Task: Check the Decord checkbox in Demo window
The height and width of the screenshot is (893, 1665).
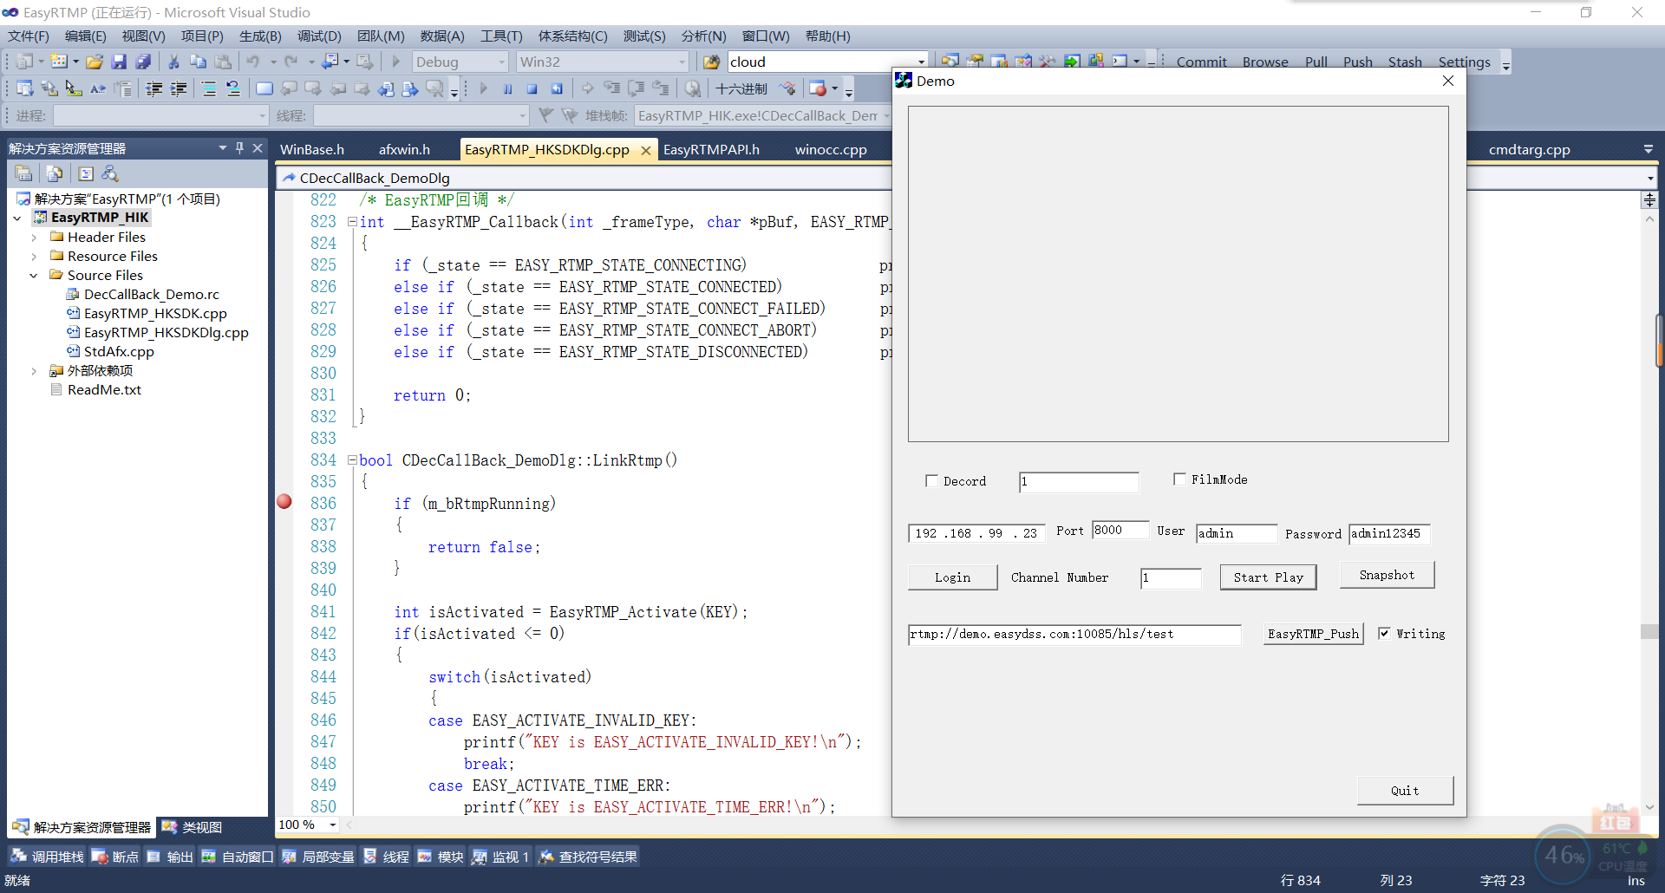Action: pos(931,480)
